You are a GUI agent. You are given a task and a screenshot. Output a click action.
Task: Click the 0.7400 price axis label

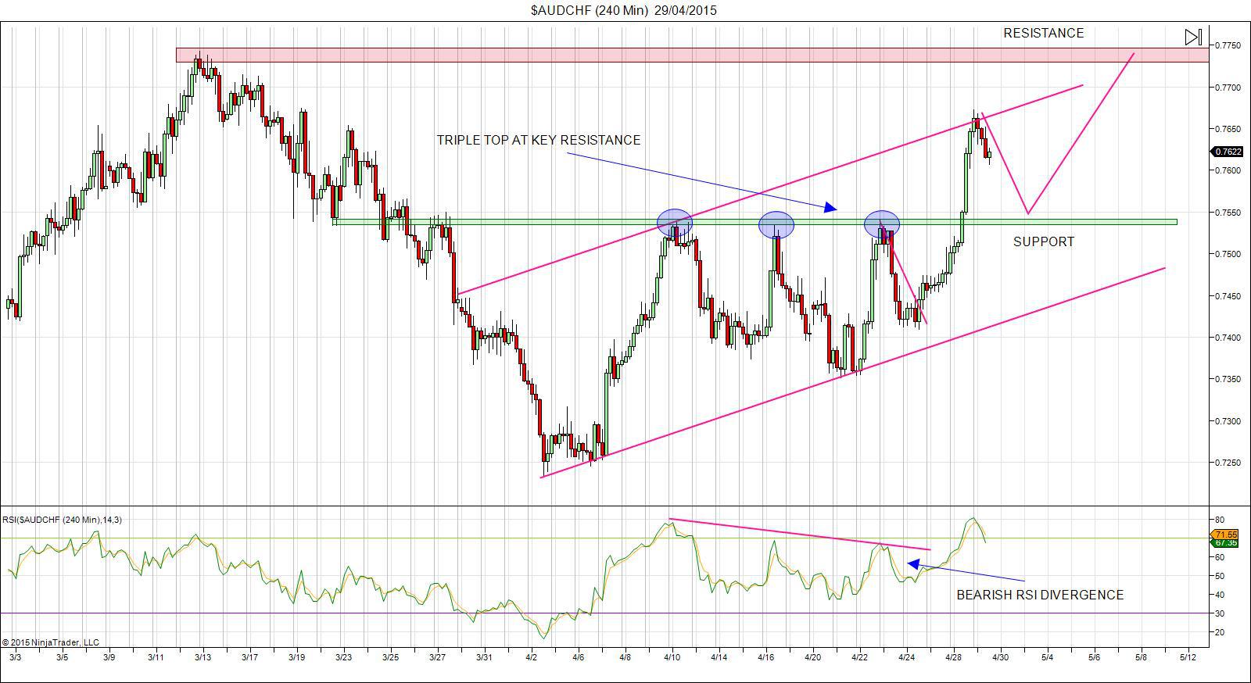[1228, 338]
